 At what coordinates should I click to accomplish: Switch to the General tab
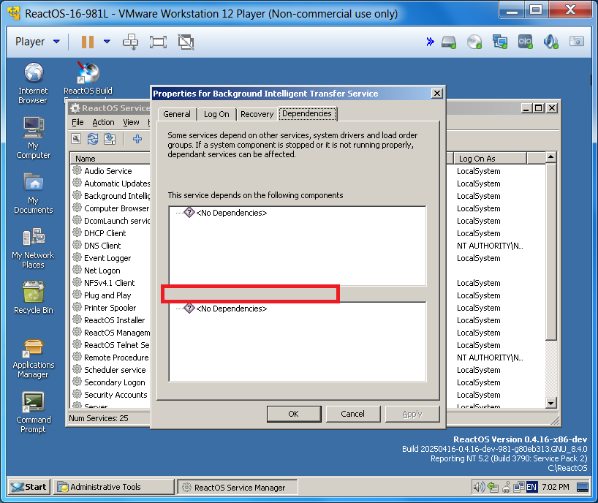coord(177,114)
